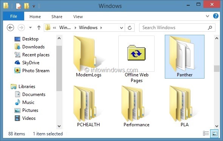Click the search magnifier icon
This screenshot has width=223, height=141.
(x=210, y=28)
